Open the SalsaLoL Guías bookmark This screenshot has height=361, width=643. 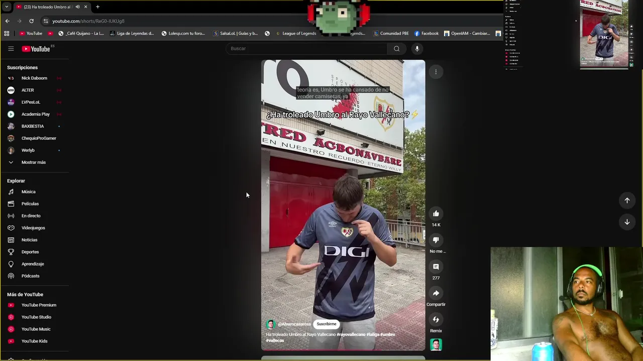(x=236, y=34)
